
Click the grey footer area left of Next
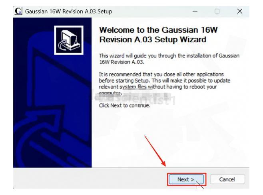(x=91, y=178)
